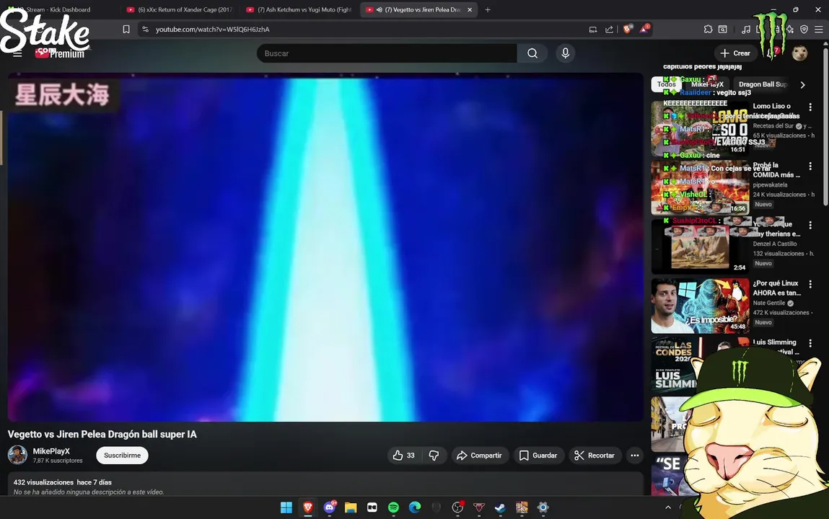Open site settings icon in address bar
This screenshot has height=519, width=829.
point(146,30)
